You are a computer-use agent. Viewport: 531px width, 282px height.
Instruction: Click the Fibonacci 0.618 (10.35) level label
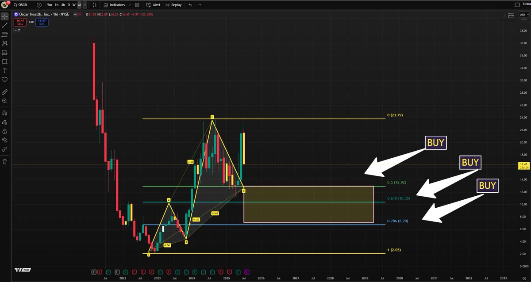point(398,198)
